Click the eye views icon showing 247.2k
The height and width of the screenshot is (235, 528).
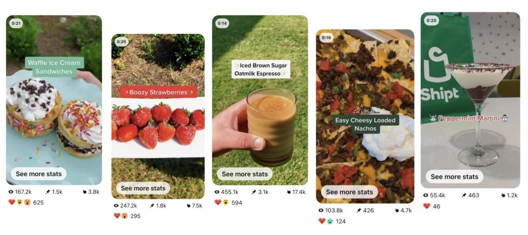pos(116,206)
